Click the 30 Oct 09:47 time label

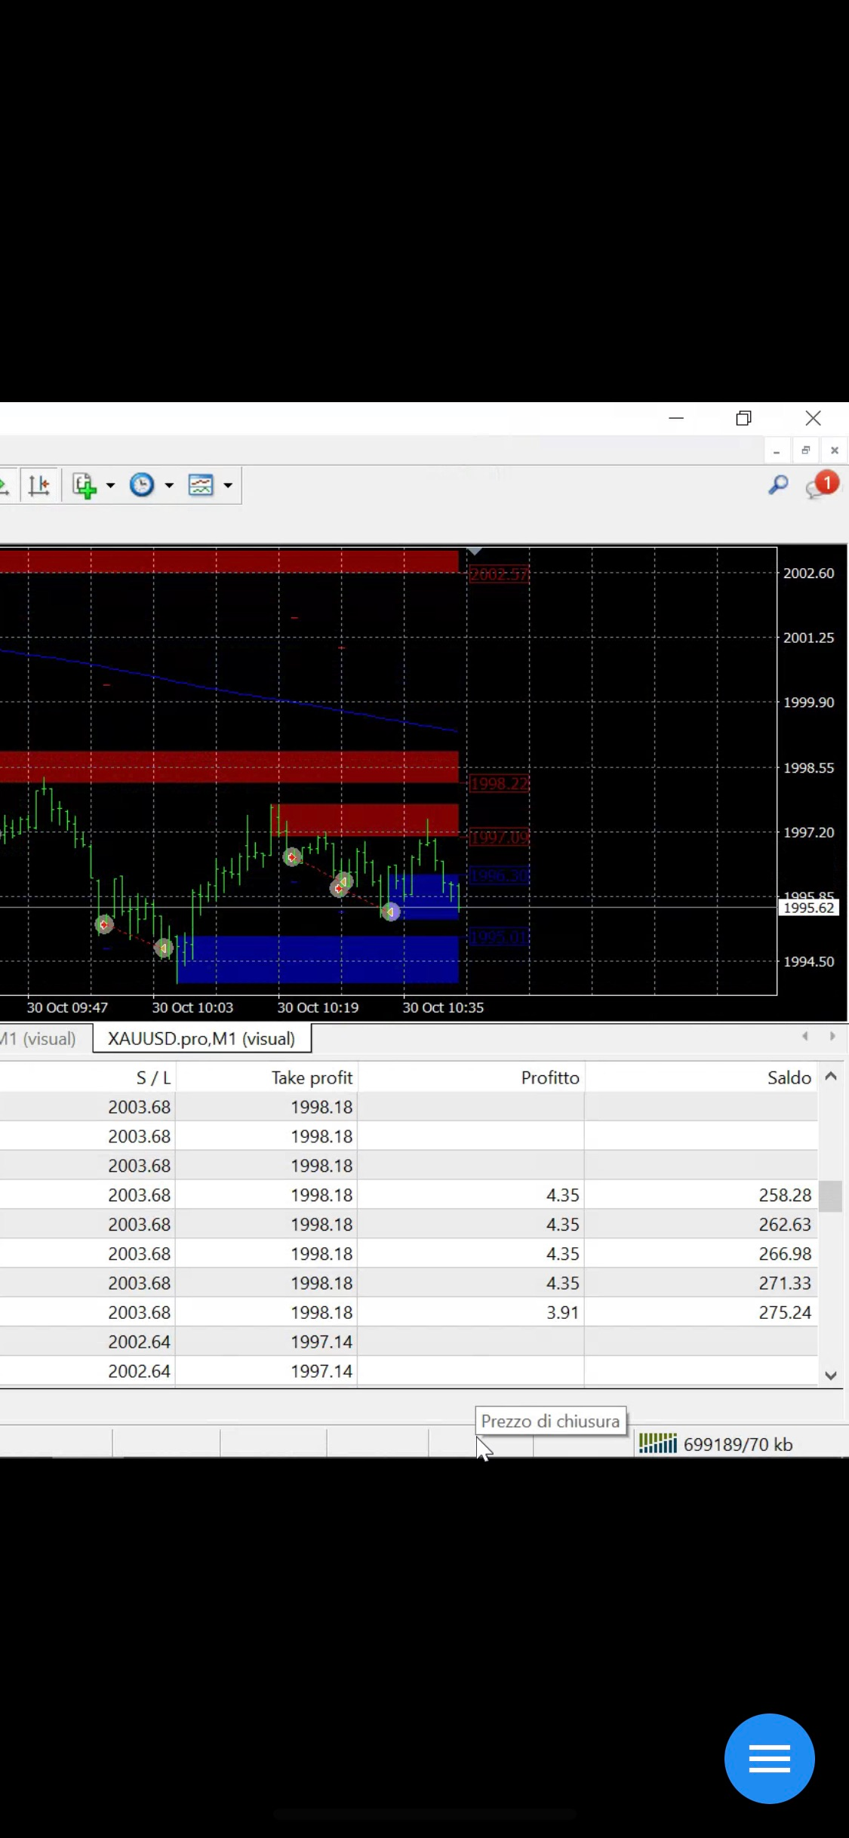pyautogui.click(x=67, y=1007)
